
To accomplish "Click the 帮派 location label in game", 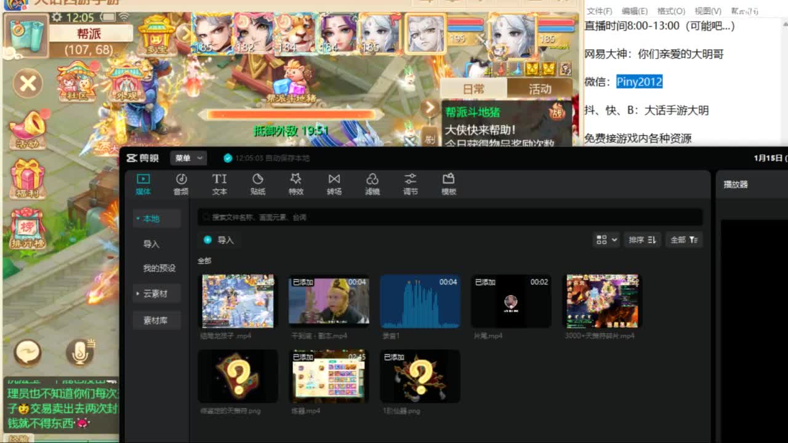I will pyautogui.click(x=89, y=34).
